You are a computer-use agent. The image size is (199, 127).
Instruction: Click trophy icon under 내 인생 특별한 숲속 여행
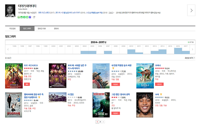(x=113, y=68)
